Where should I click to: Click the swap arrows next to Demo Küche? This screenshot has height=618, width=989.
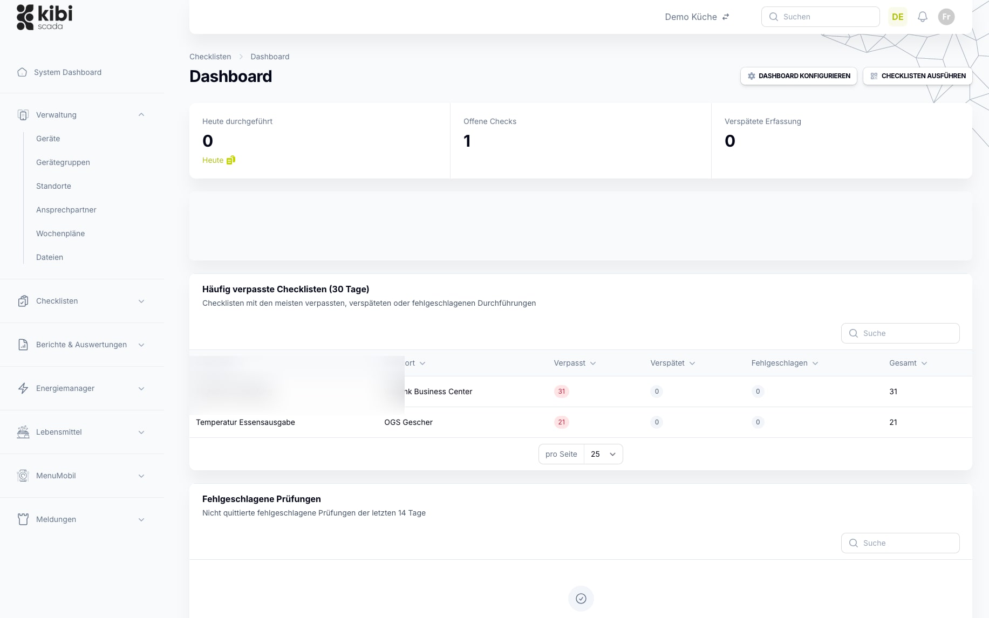pyautogui.click(x=726, y=17)
